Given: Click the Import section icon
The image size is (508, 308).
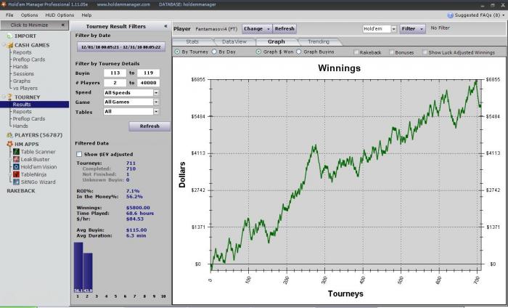Looking at the screenshot, I should (9, 36).
